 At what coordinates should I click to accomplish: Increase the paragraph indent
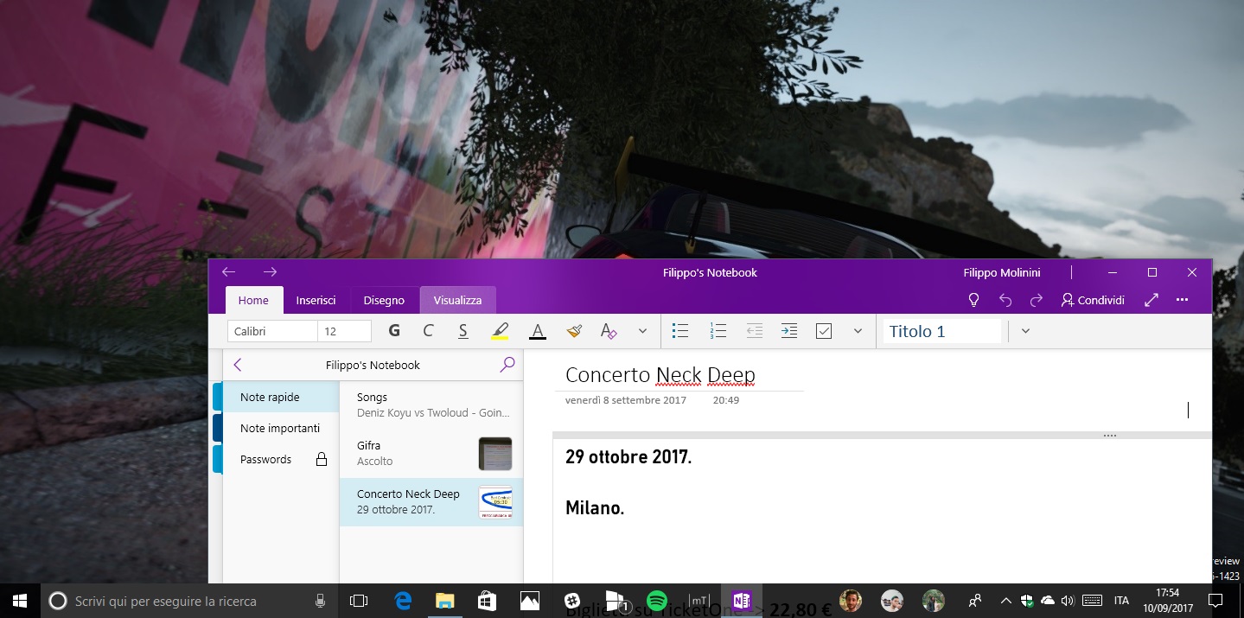788,330
